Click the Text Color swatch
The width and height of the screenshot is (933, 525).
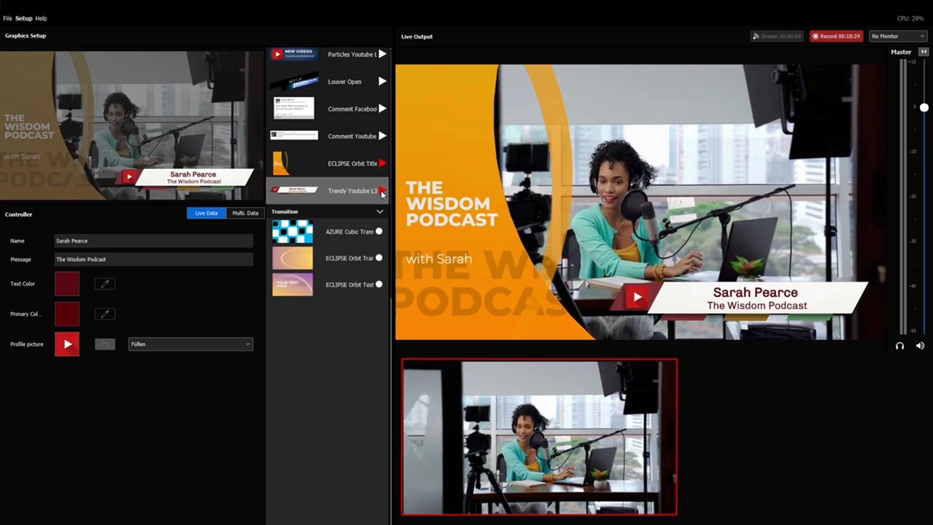point(67,284)
